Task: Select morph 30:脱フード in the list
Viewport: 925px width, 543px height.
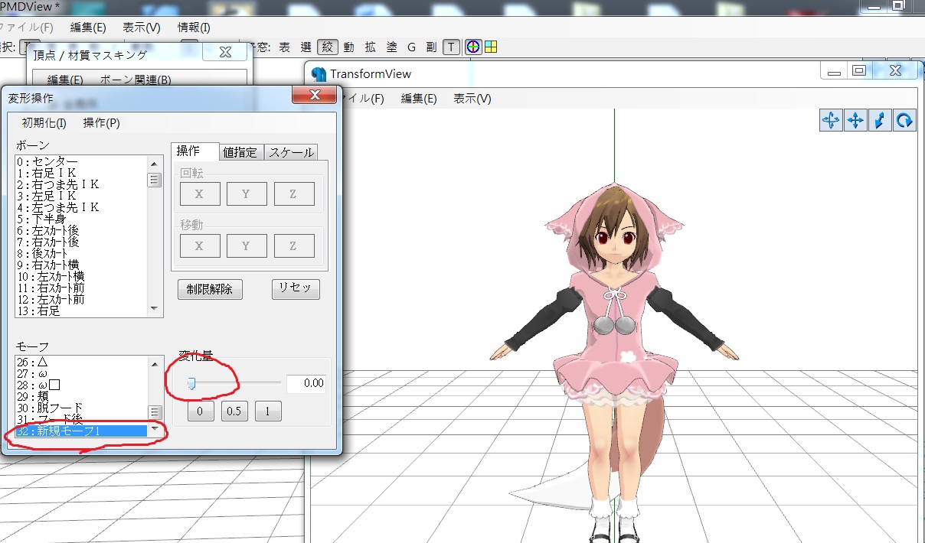Action: 80,408
